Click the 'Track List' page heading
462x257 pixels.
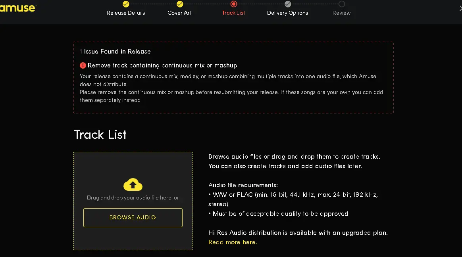pyautogui.click(x=100, y=134)
